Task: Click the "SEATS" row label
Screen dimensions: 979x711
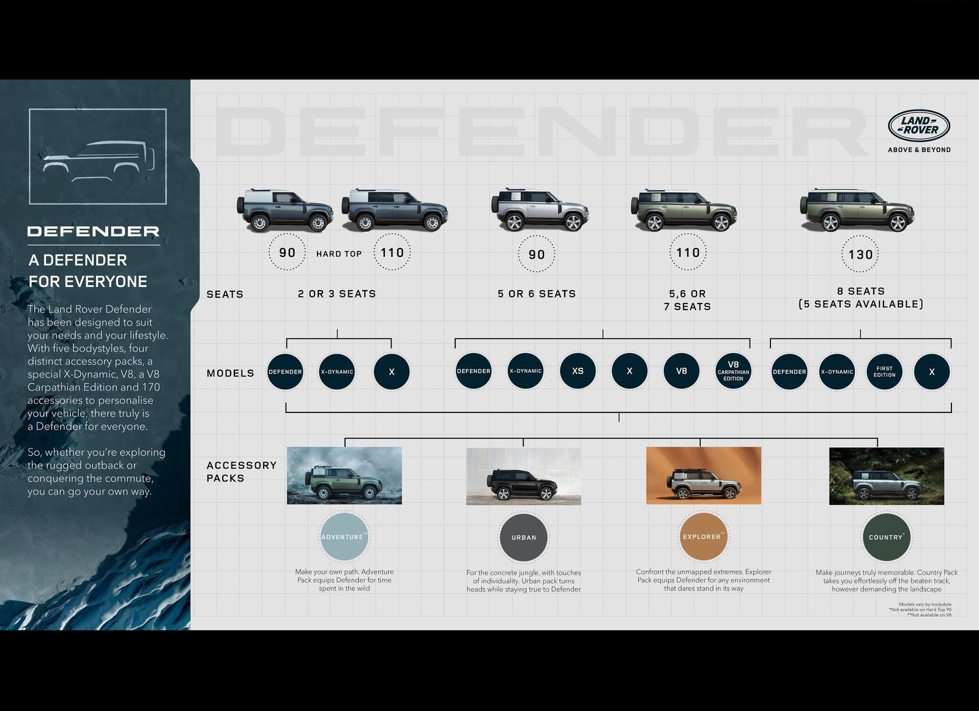Action: tap(225, 294)
